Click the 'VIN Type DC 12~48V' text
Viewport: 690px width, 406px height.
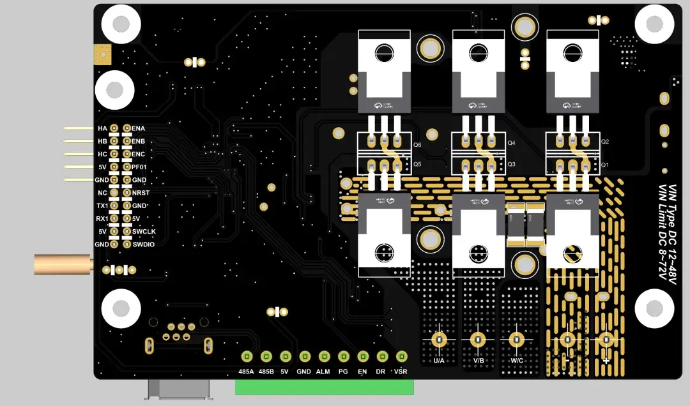point(672,234)
